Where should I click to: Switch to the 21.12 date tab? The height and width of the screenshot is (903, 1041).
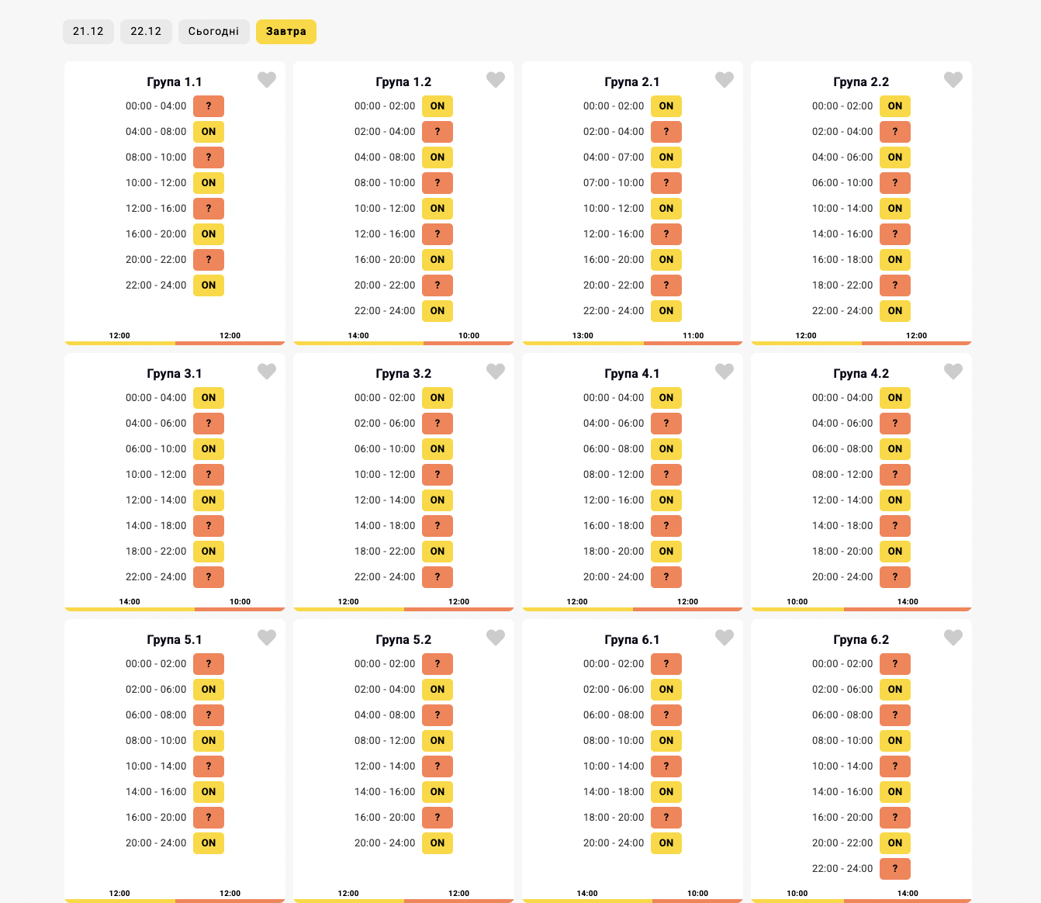click(x=88, y=32)
